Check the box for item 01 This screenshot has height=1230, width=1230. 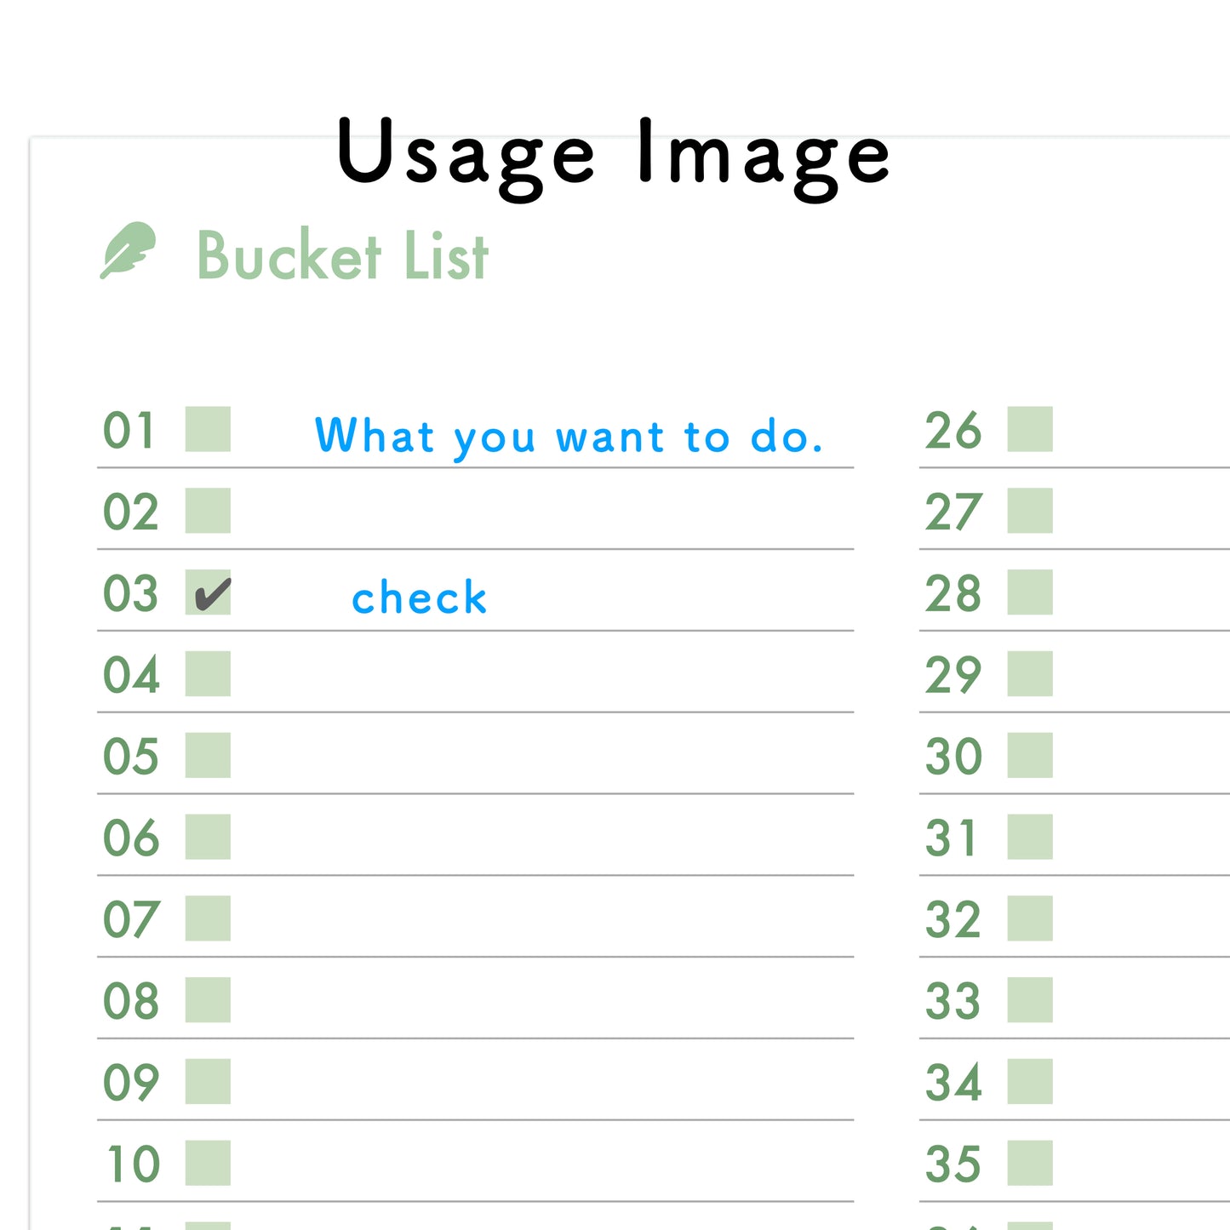[208, 429]
